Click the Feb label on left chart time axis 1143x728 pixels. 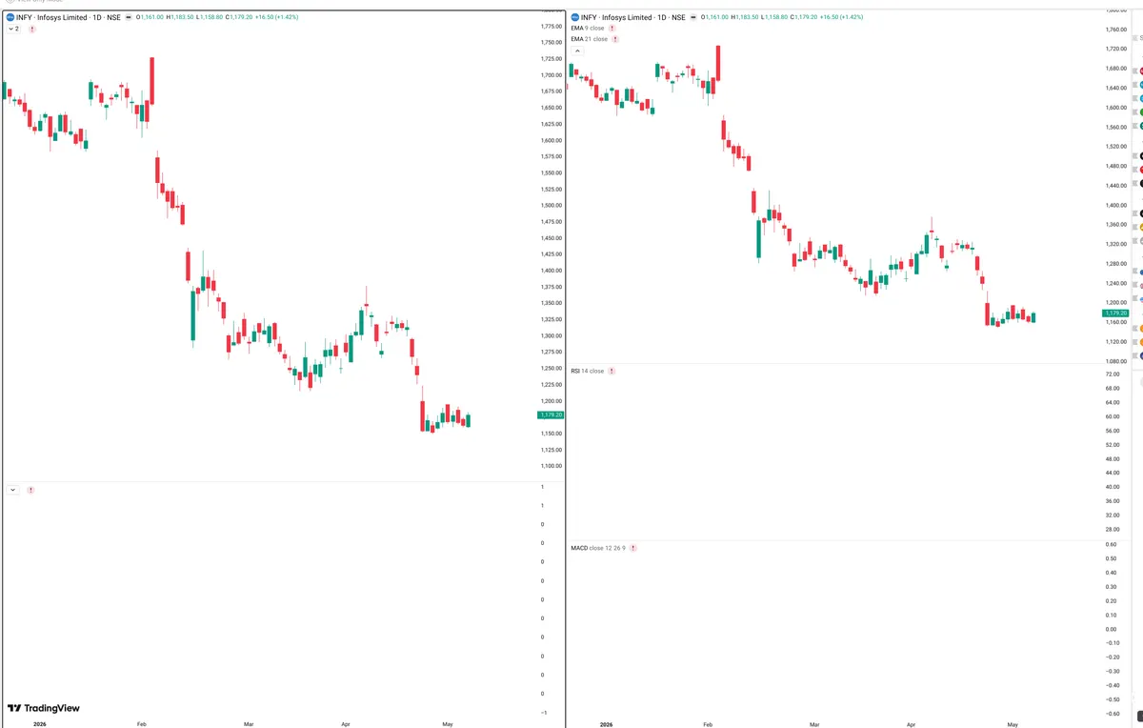pyautogui.click(x=142, y=724)
